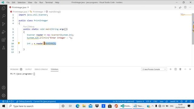Open the Selection menu
Screen dimensions: 194x109
tap(22, 2)
